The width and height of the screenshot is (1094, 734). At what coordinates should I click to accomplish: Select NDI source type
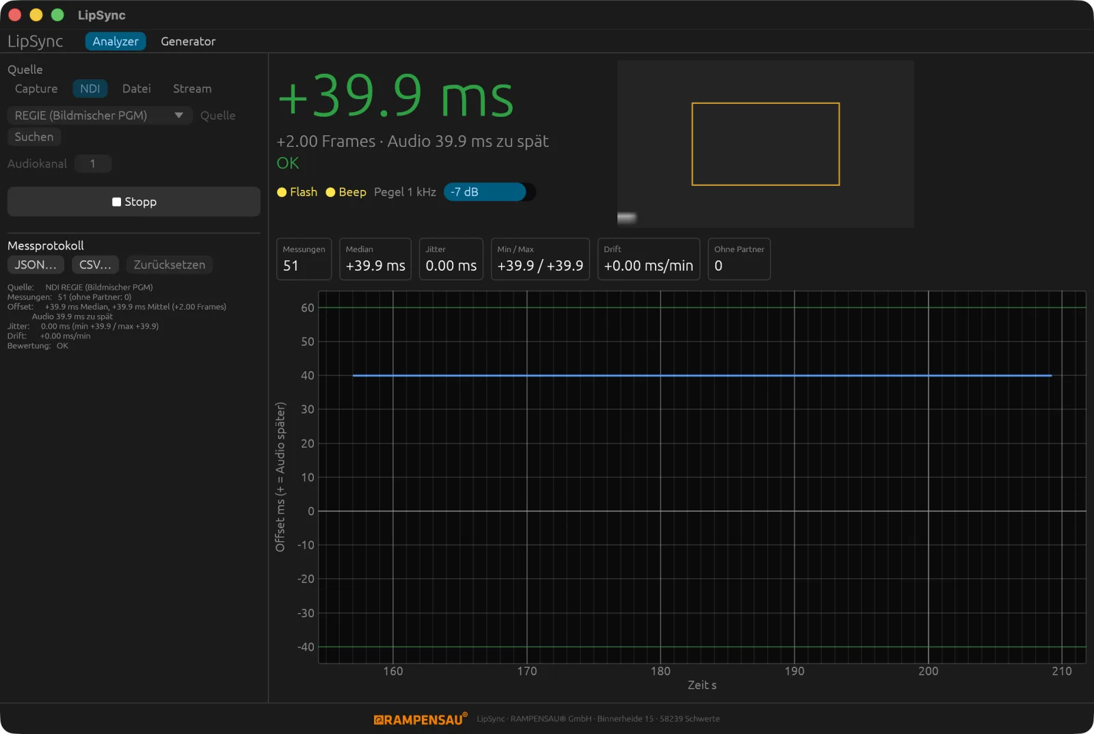tap(90, 89)
